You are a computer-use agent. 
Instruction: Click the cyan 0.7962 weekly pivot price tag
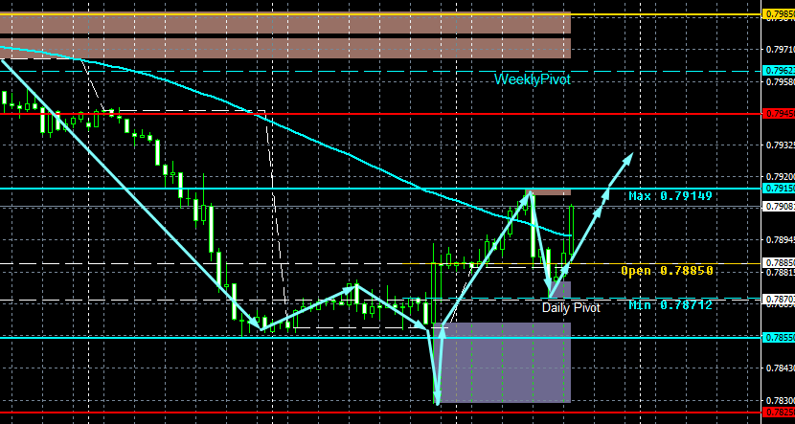tap(779, 71)
